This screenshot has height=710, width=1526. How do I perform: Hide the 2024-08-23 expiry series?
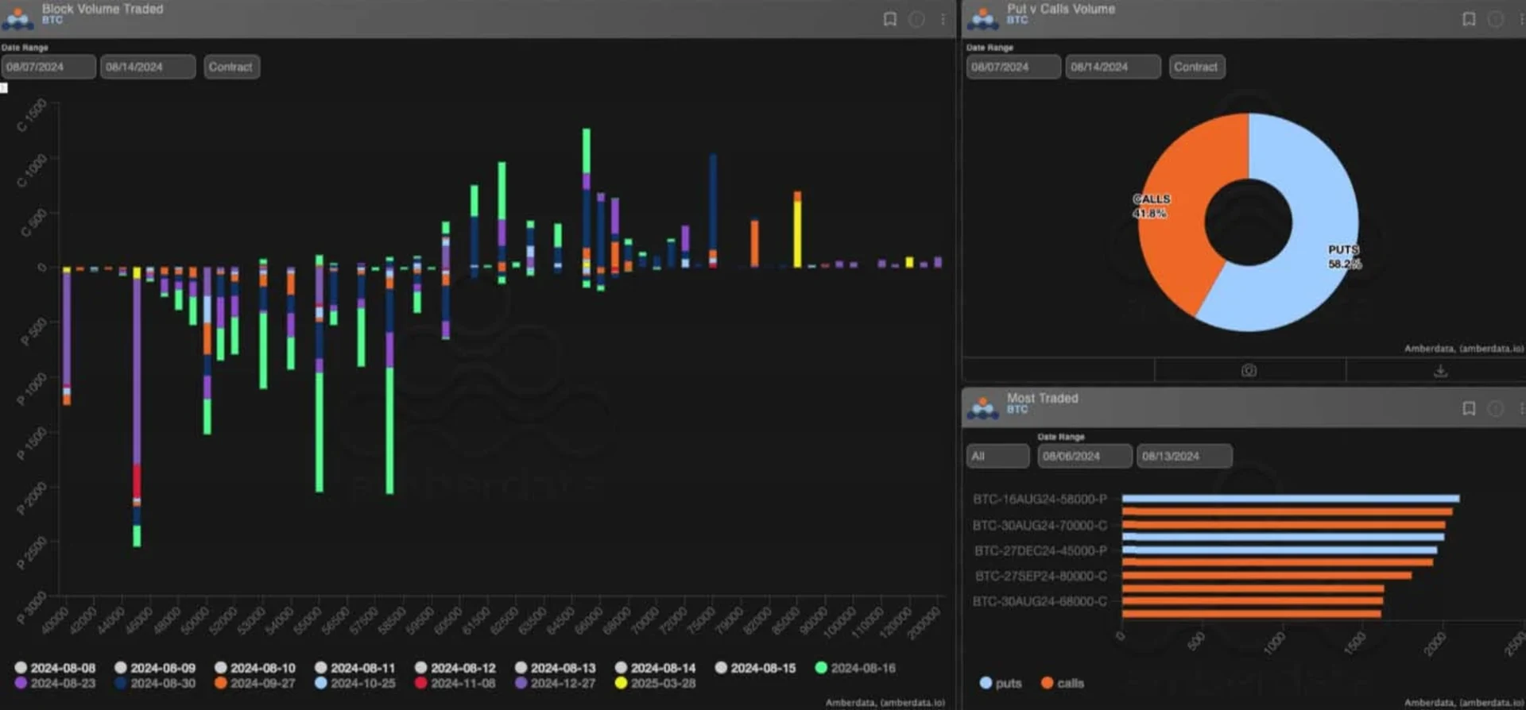(x=55, y=683)
